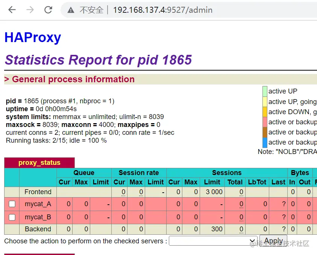Click the mycat_A server name
The height and width of the screenshot is (255, 317).
38,204
